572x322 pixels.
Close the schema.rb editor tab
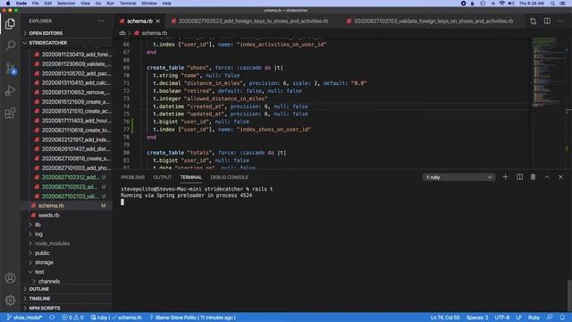click(x=157, y=21)
